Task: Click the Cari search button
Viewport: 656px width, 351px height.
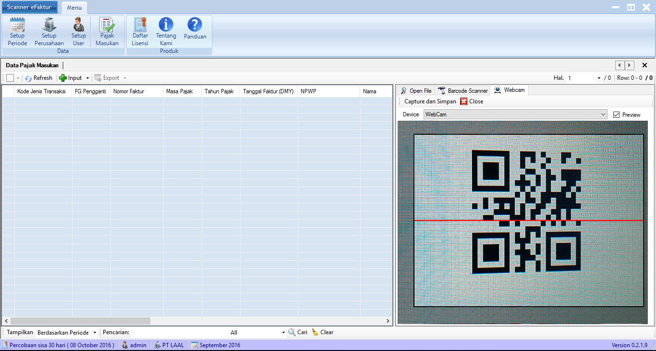Action: [298, 332]
